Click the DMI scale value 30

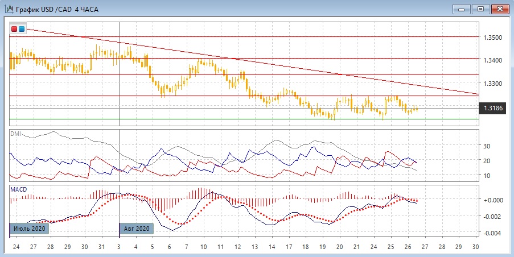[x=487, y=146]
